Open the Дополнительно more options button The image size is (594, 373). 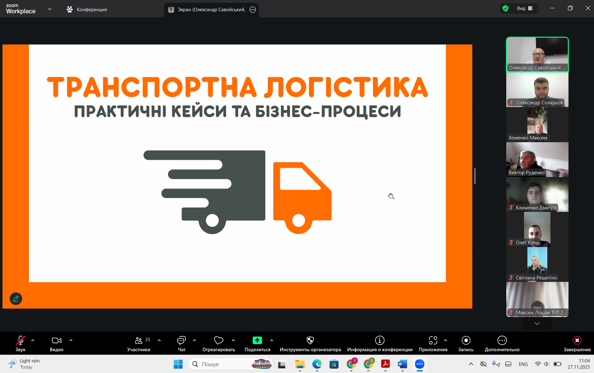[x=502, y=341]
